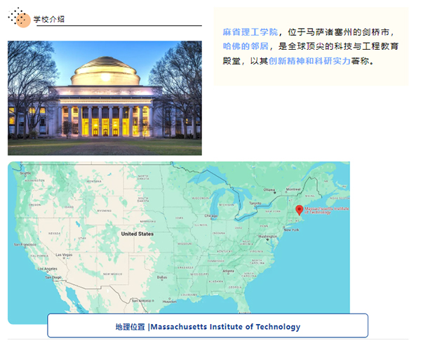Click Montreal on the map
The width and height of the screenshot is (421, 343).
pyautogui.click(x=293, y=189)
